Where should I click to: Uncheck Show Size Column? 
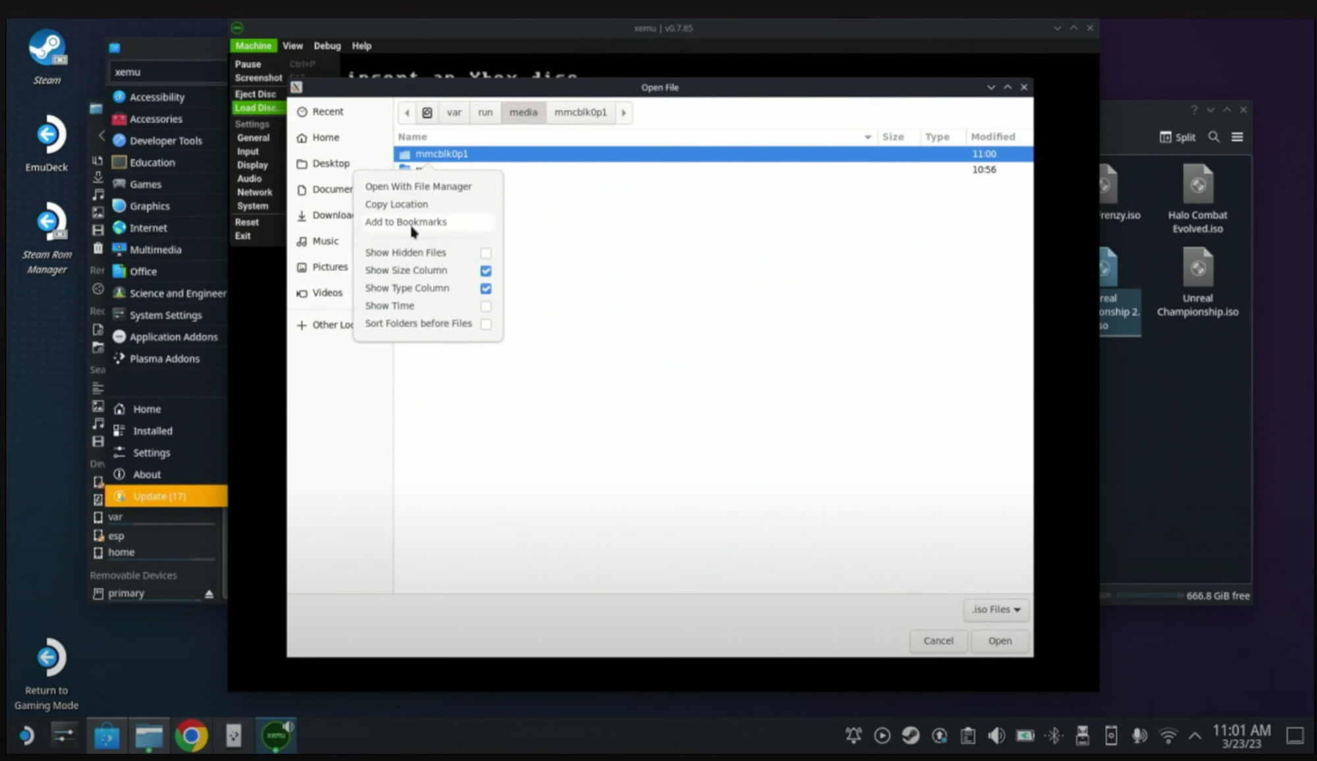click(485, 271)
